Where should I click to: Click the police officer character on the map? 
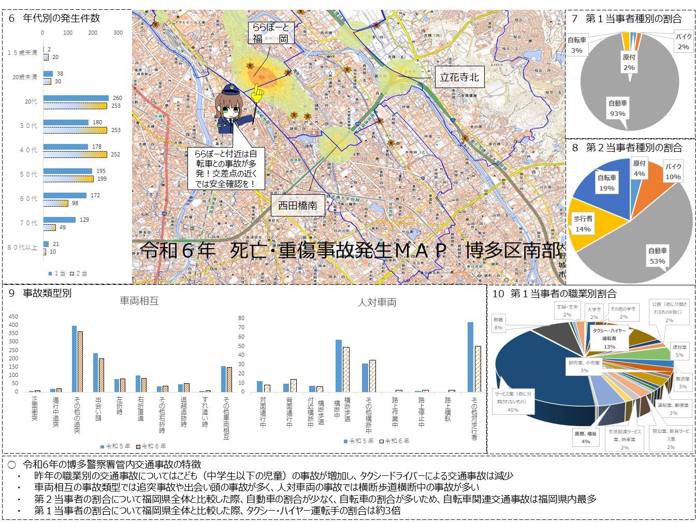coord(232,109)
